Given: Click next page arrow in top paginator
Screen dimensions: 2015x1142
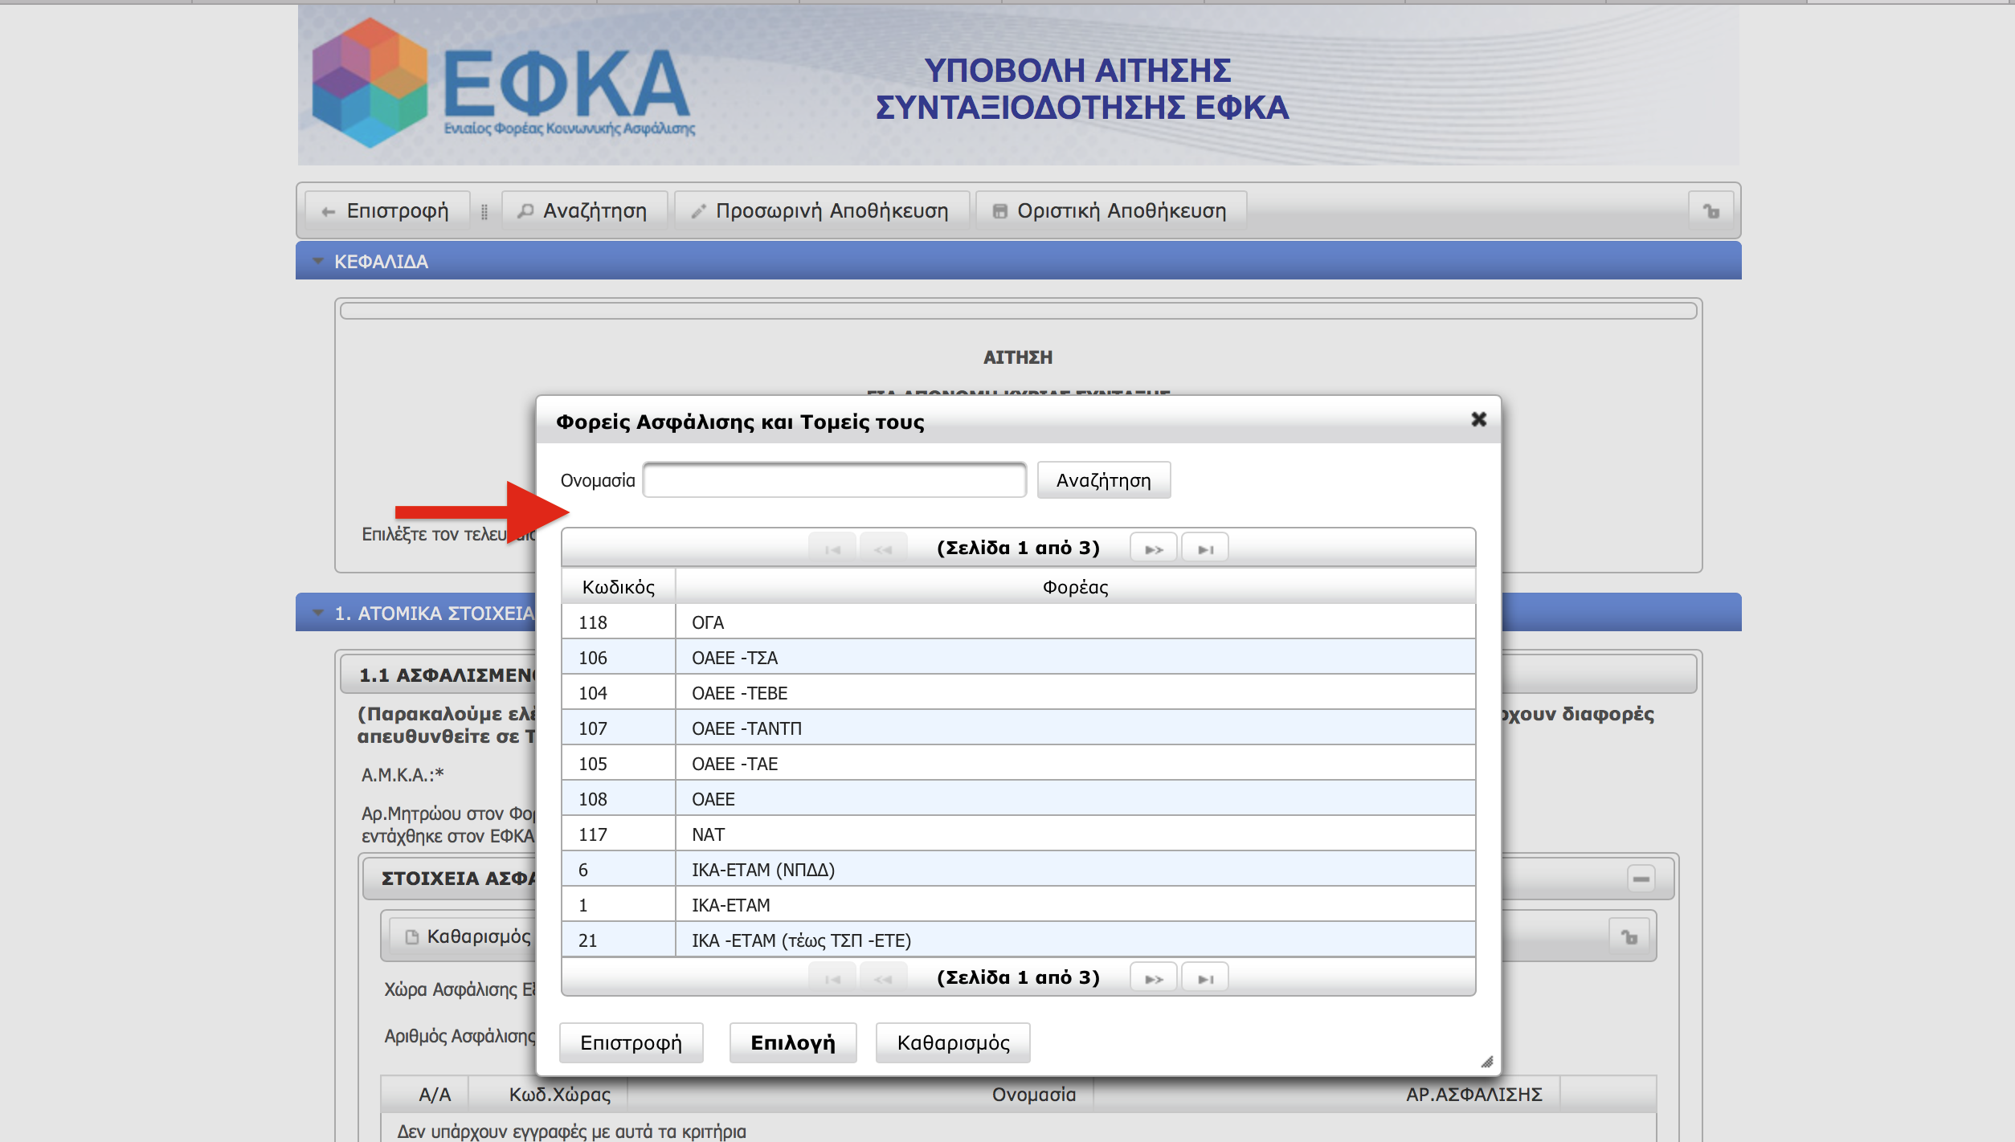Looking at the screenshot, I should point(1153,549).
